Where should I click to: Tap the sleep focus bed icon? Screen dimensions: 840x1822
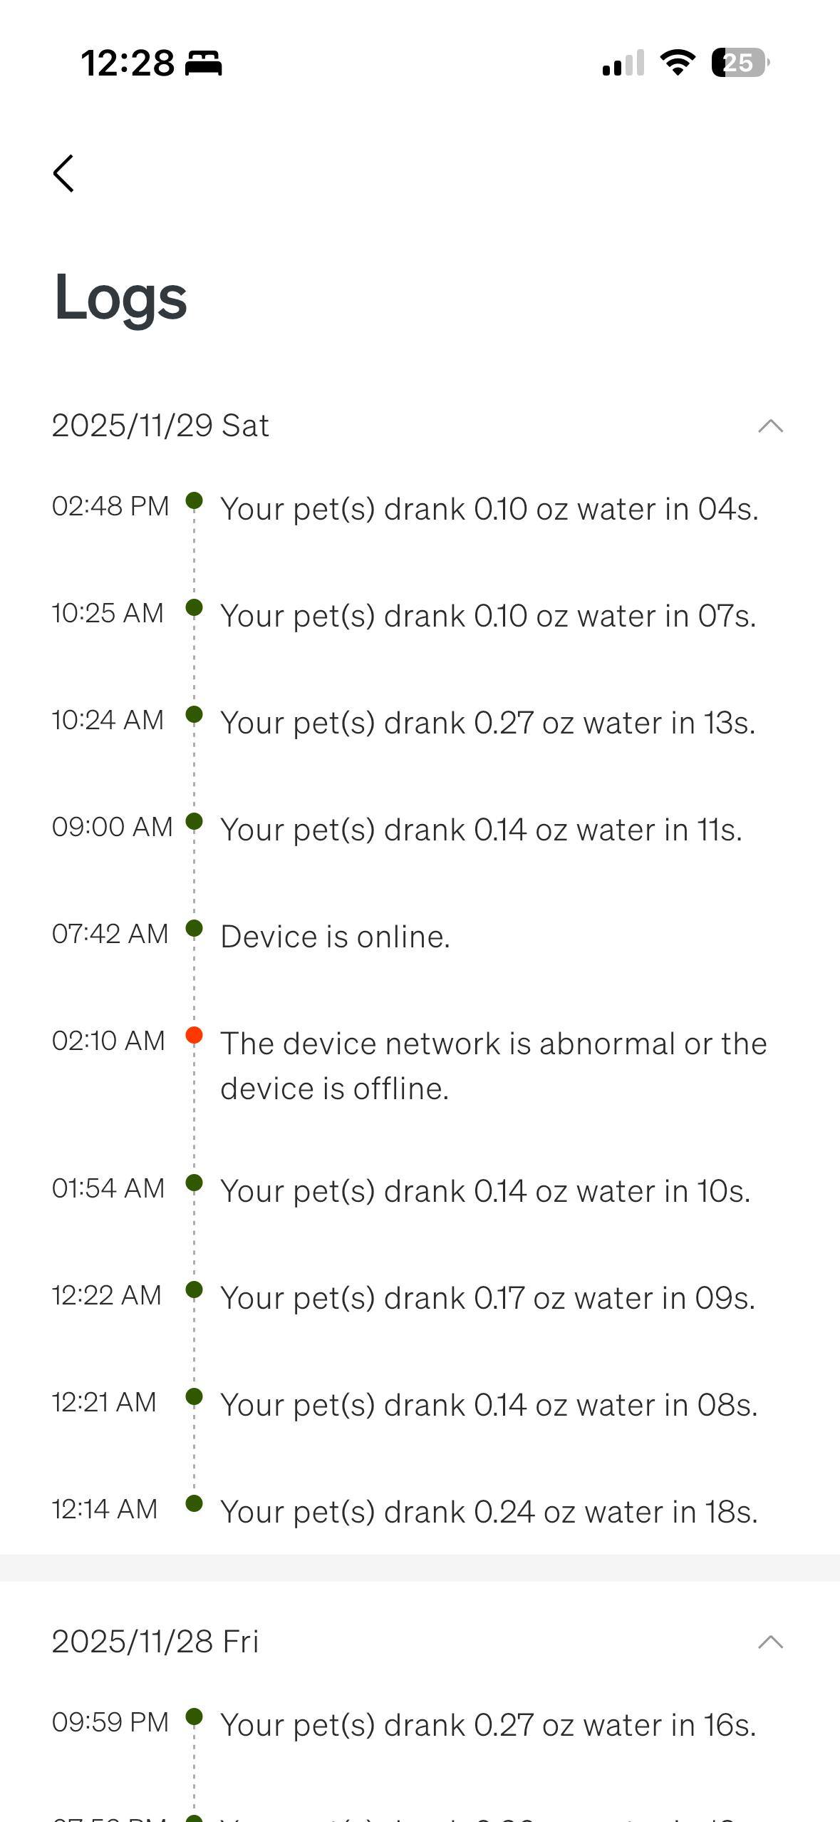tap(204, 63)
